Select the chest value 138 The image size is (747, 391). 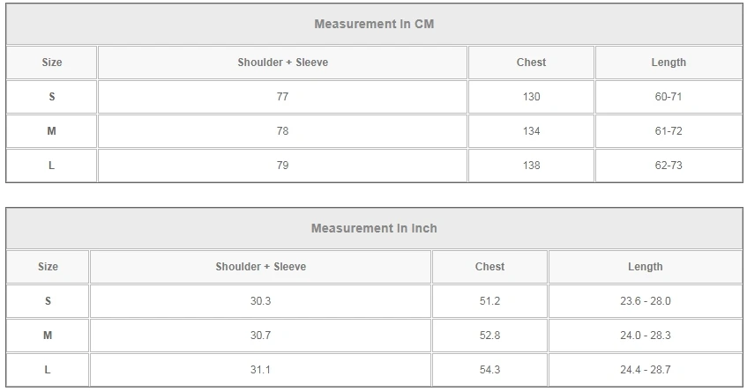[x=531, y=166]
